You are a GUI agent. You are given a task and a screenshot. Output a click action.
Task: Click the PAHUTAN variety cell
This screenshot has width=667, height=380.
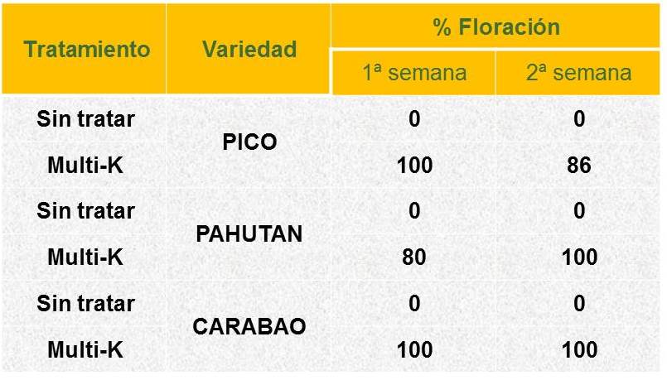[x=249, y=234]
